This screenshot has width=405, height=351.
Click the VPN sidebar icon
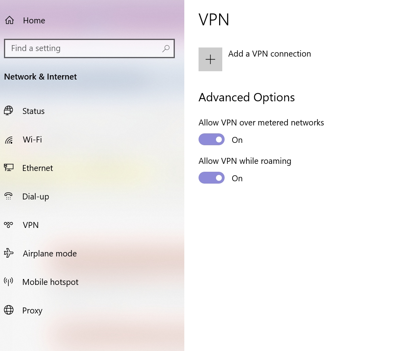click(x=9, y=225)
